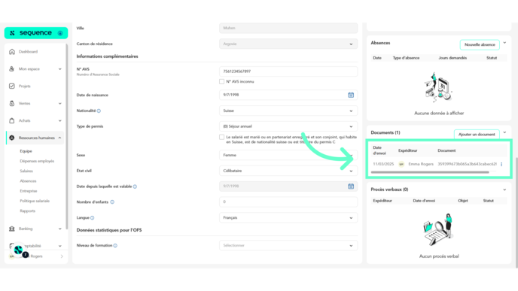
Task: Open État civil dropdown showing Célibataire
Action: (x=288, y=171)
